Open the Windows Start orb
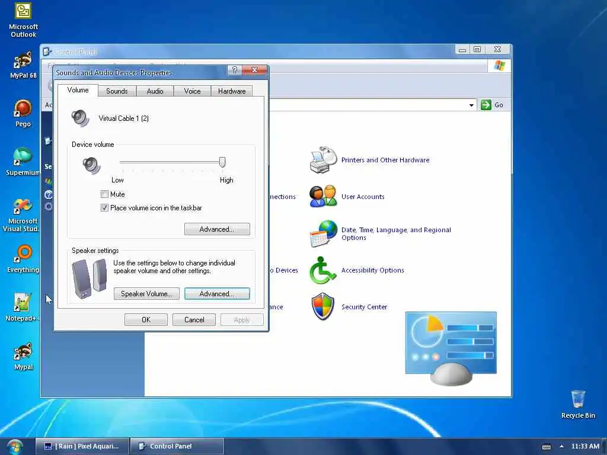This screenshot has width=607, height=455. (x=15, y=447)
